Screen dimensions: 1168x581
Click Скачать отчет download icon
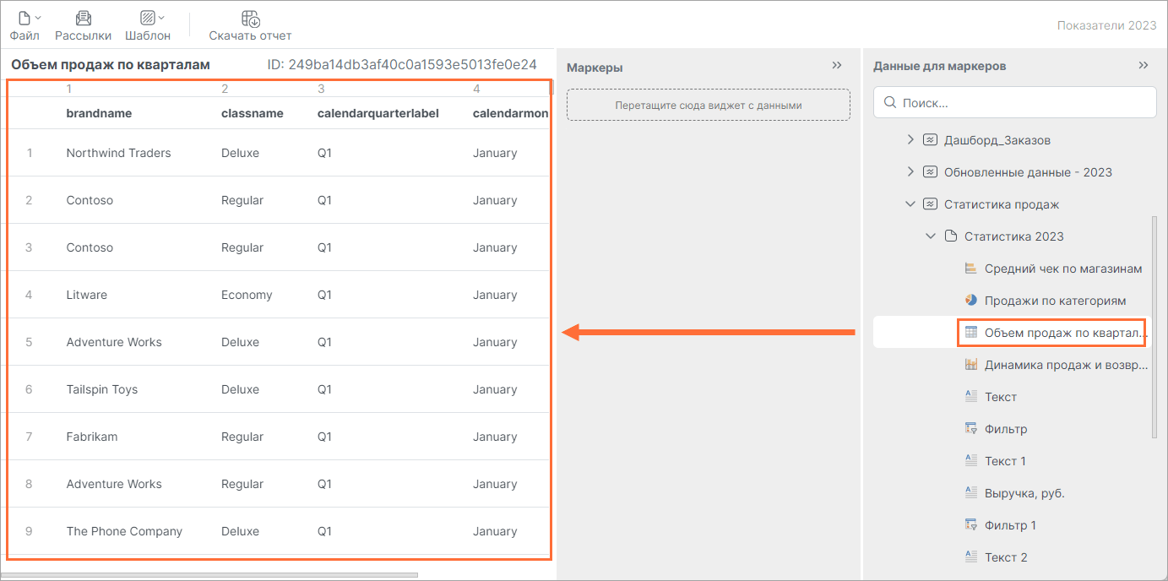[250, 18]
